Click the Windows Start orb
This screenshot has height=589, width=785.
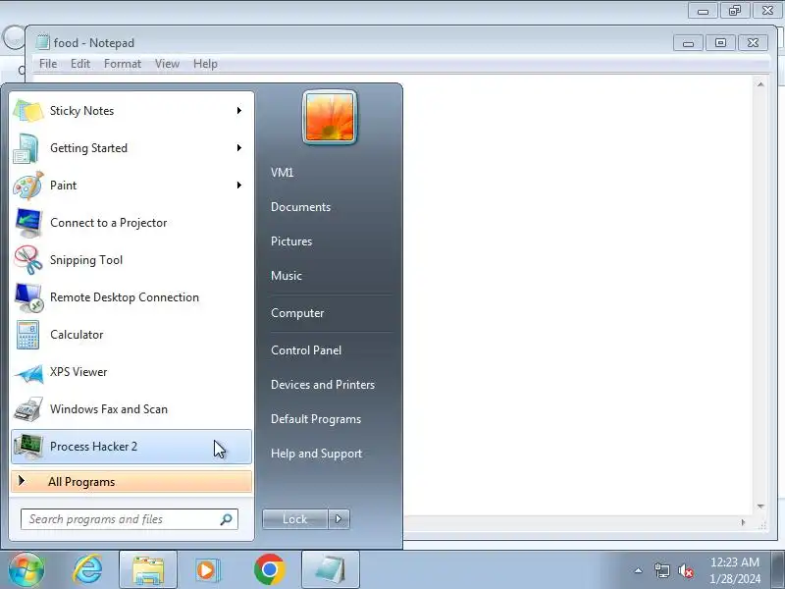click(26, 569)
